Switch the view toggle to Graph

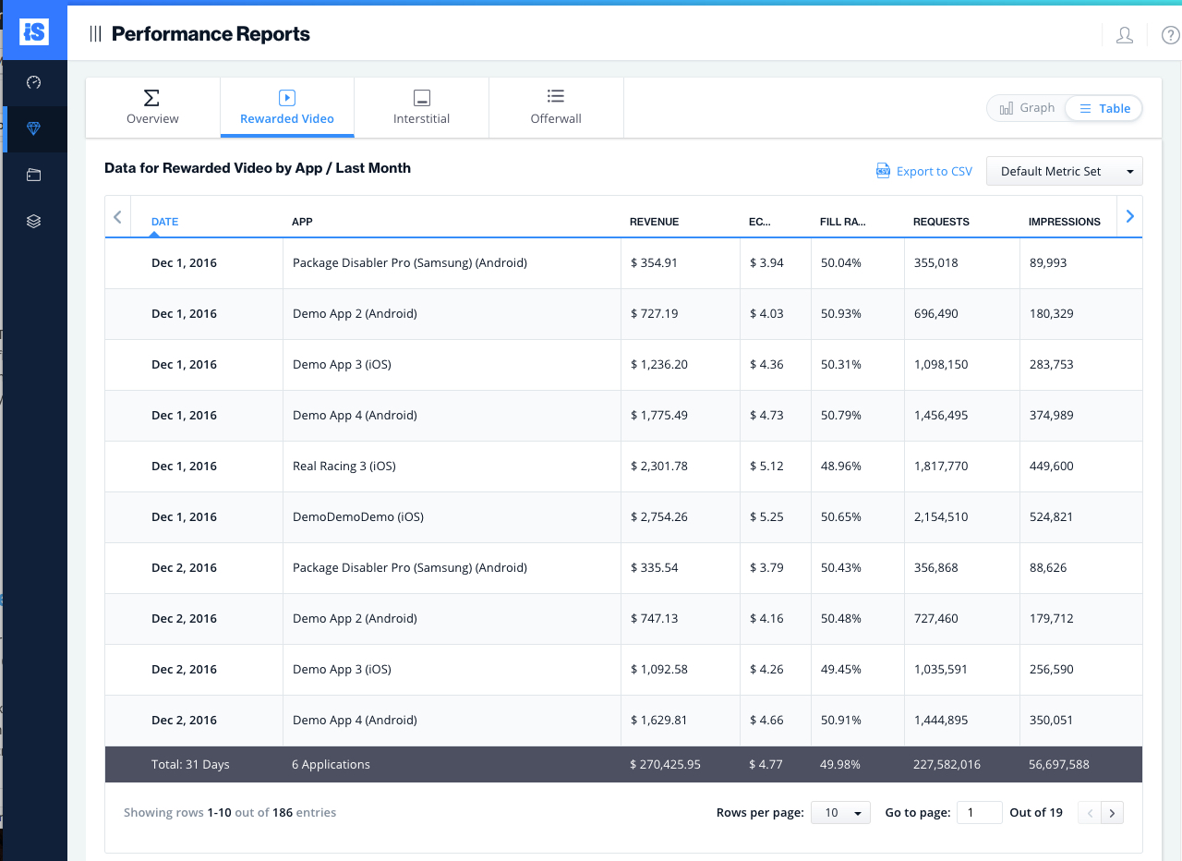coord(1028,107)
